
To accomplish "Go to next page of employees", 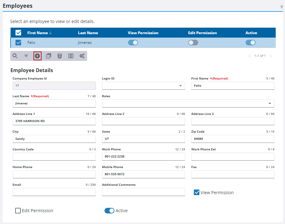I will (271, 56).
